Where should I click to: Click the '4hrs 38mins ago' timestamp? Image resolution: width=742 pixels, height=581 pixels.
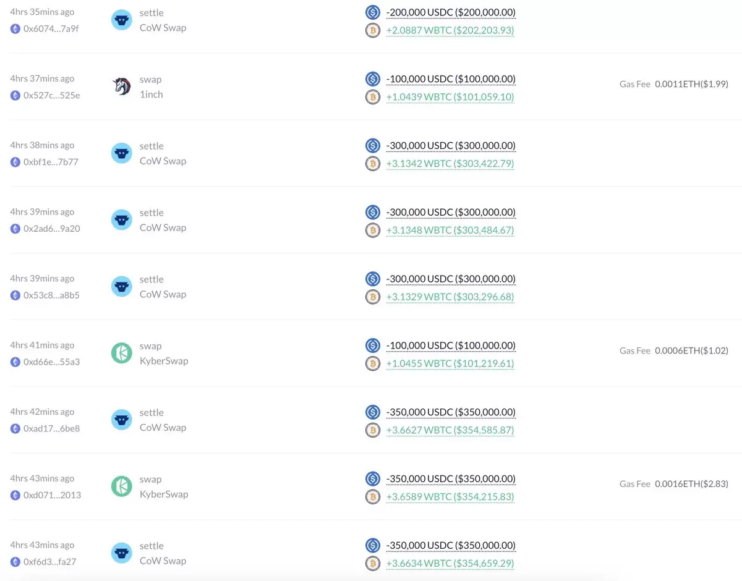click(x=42, y=145)
